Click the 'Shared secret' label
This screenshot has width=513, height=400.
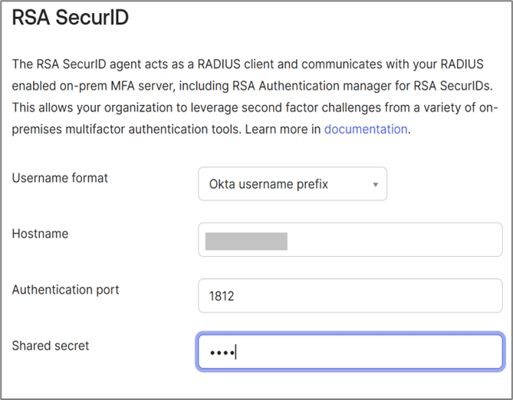(51, 346)
